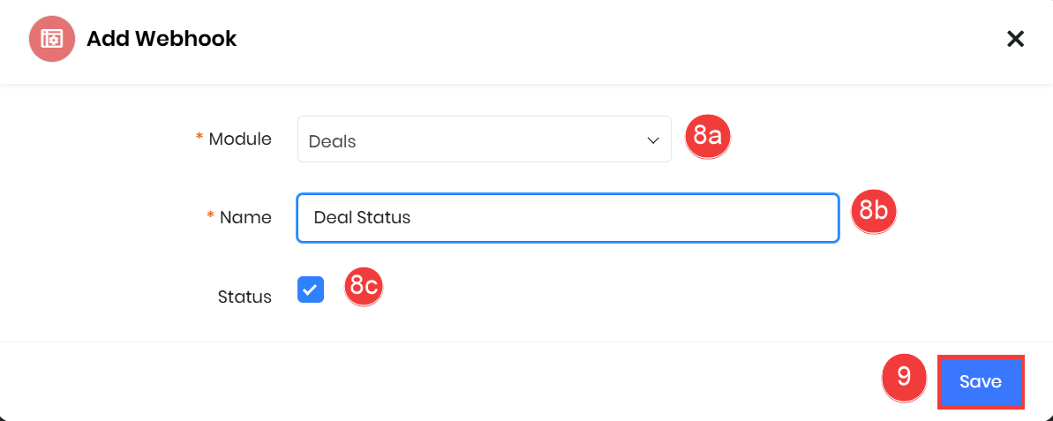Click the red 8c step marker
This screenshot has width=1053, height=421.
click(364, 286)
